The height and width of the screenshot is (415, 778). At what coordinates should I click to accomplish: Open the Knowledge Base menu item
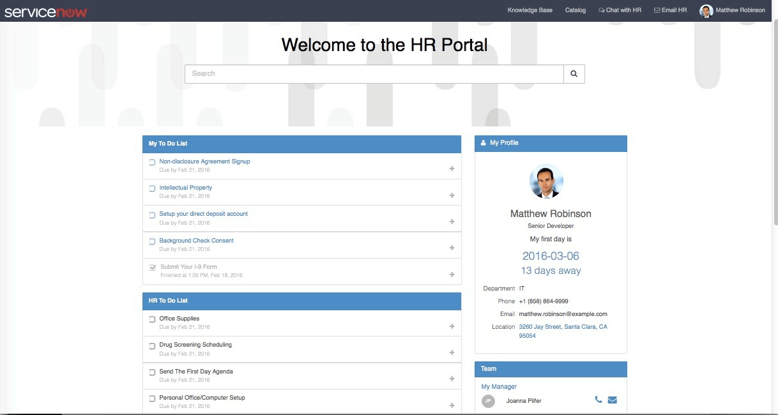click(530, 10)
